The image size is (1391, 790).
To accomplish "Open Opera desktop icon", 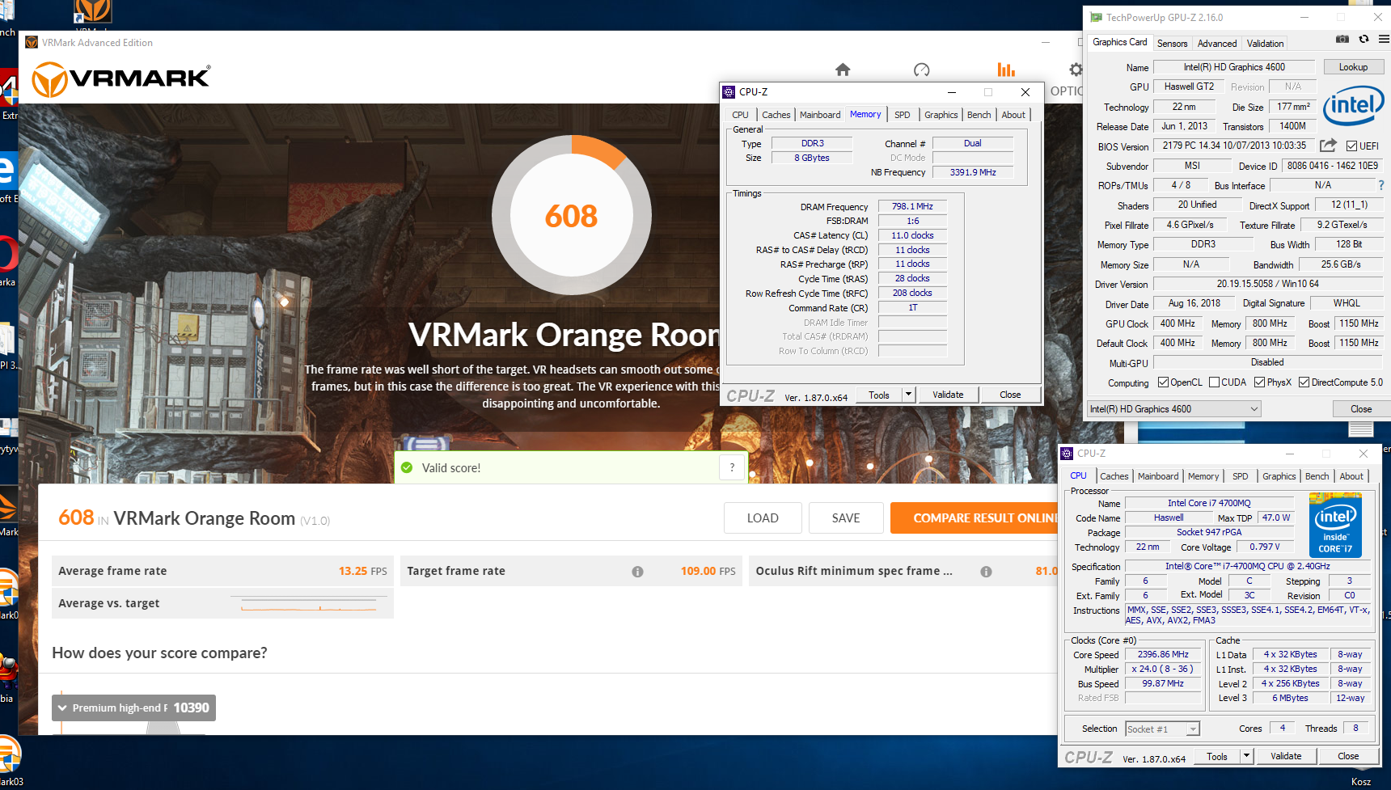I will (7, 254).
